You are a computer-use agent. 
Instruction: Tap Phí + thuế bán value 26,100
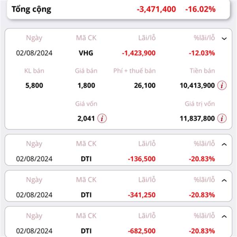tap(145, 86)
